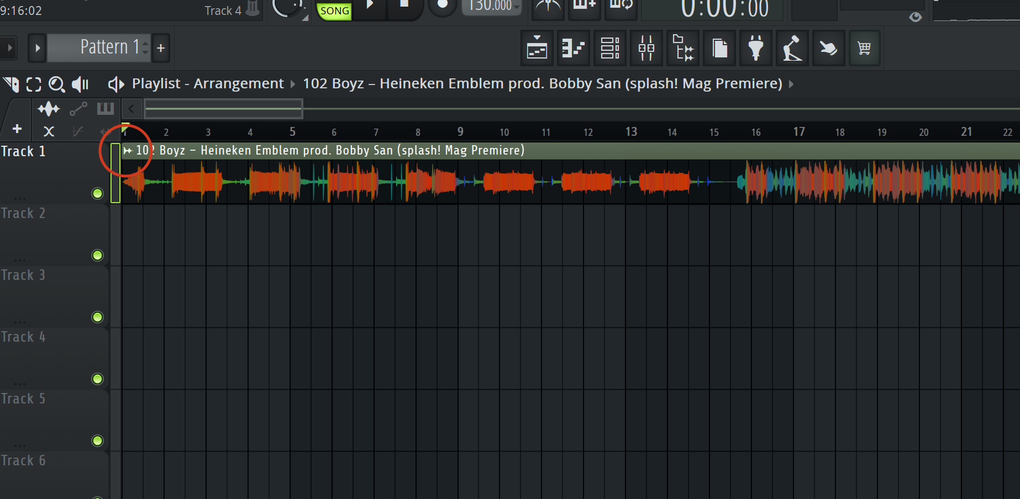Open tempo 130.000 dropdown arrow
The height and width of the screenshot is (499, 1020).
pyautogui.click(x=517, y=7)
